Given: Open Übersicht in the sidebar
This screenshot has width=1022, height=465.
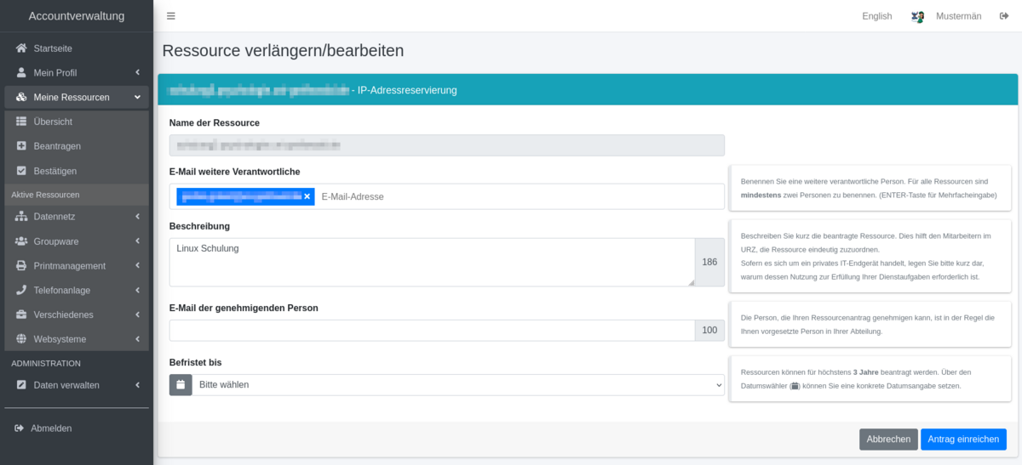Looking at the screenshot, I should coord(52,122).
